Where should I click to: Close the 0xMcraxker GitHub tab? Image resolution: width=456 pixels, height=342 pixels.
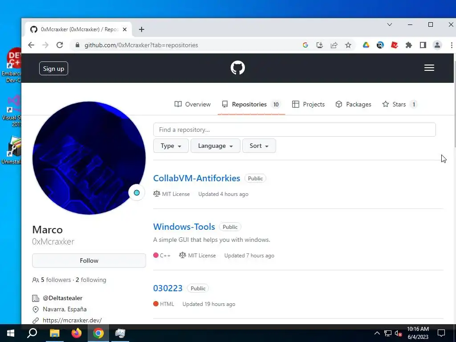coord(125,29)
